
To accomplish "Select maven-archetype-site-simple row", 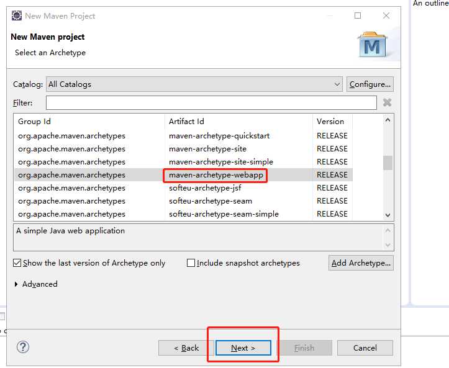I will (183, 162).
